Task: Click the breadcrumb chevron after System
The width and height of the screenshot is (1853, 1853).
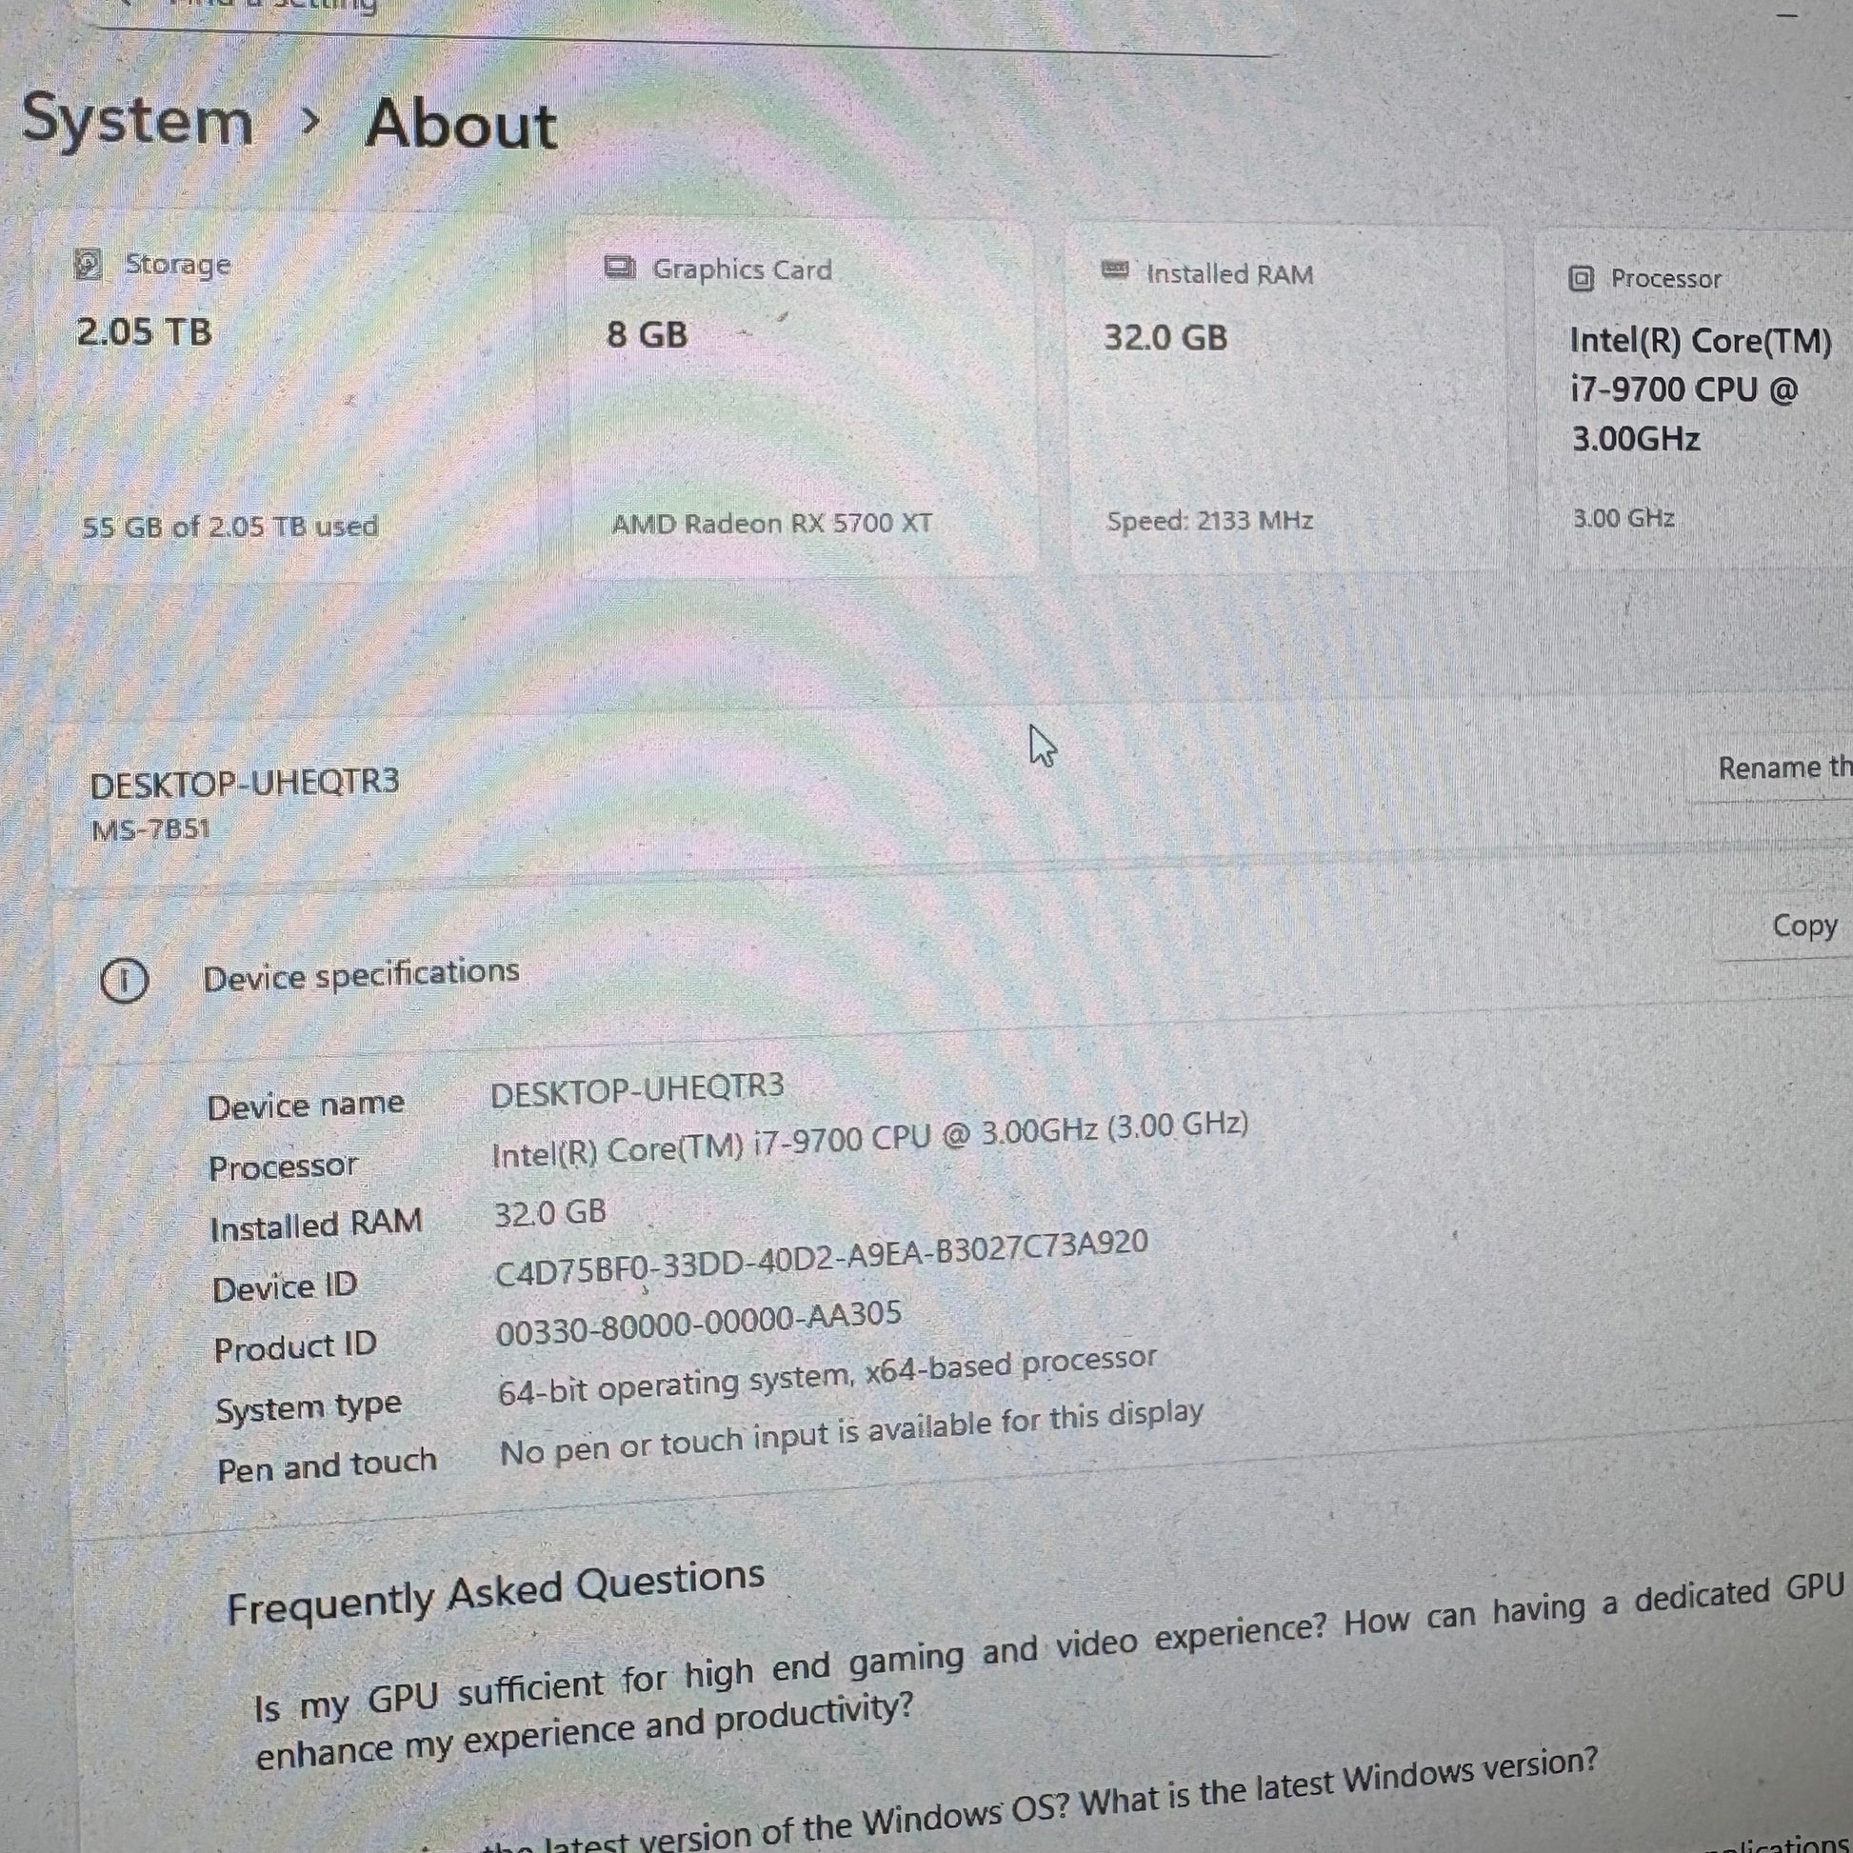Action: (x=309, y=122)
